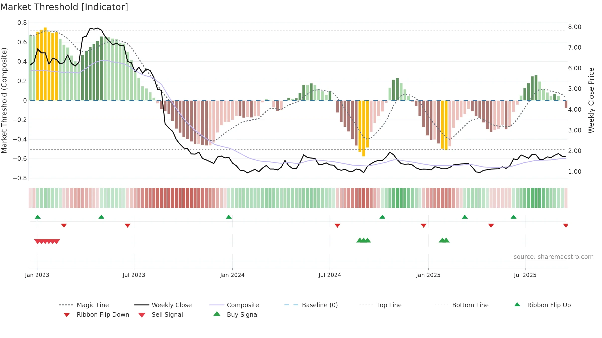The width and height of the screenshot is (602, 338).
Task: Click the last red flip-down marker after Jul 2025
Action: pos(565,226)
